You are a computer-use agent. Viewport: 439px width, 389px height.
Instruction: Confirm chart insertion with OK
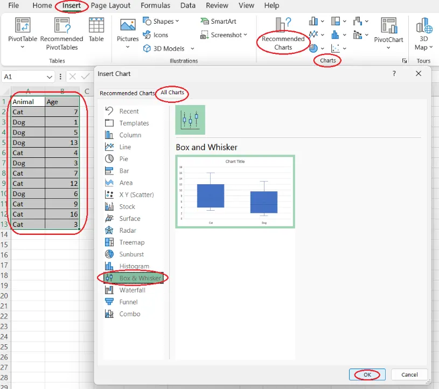click(x=367, y=374)
